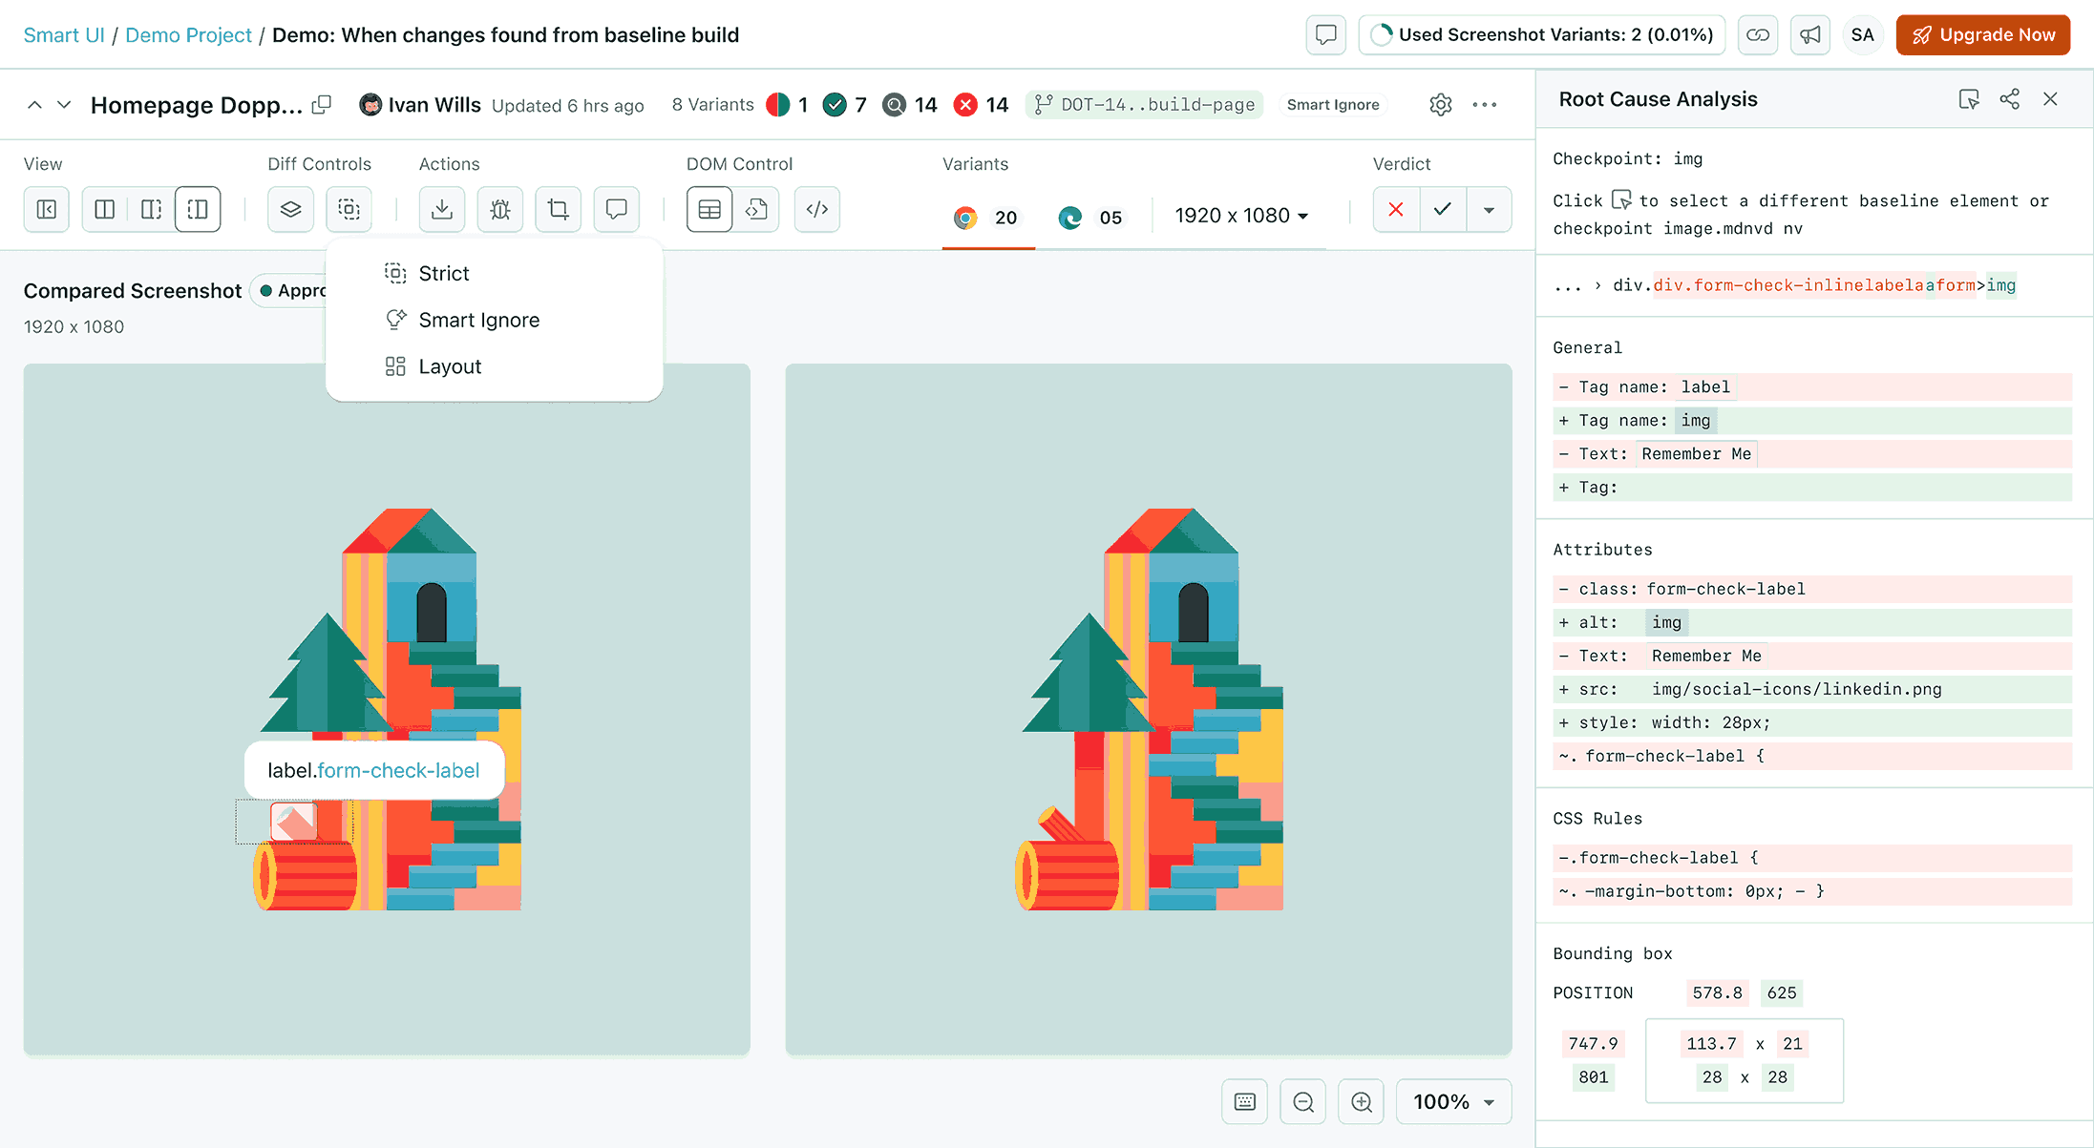2094x1148 pixels.
Task: Click the keyboard shortcuts icon
Action: [x=1245, y=1102]
